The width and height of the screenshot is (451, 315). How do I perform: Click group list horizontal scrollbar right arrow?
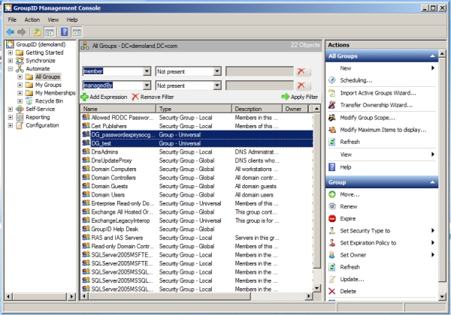point(309,295)
